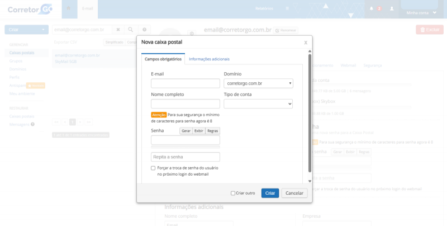The height and width of the screenshot is (226, 447).
Task: Select the Campos obrigatórios tab
Action: (x=163, y=59)
